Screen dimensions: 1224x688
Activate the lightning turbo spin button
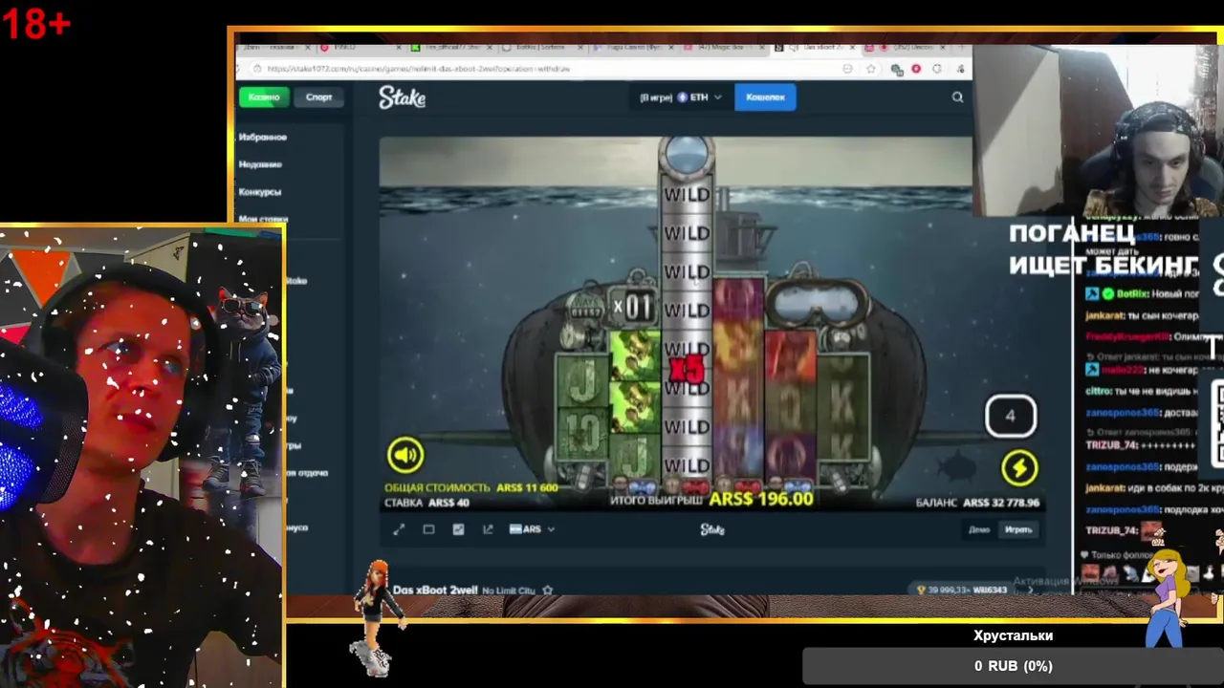(1019, 467)
